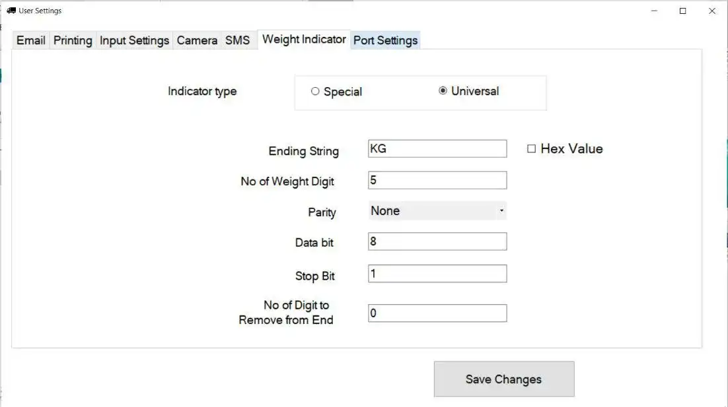This screenshot has height=407, width=728.
Task: Open the Port Settings tab
Action: (386, 40)
